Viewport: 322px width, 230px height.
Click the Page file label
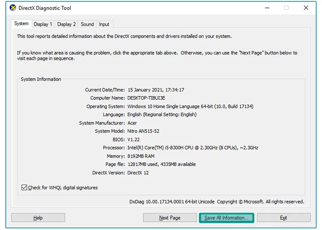tap(115, 164)
